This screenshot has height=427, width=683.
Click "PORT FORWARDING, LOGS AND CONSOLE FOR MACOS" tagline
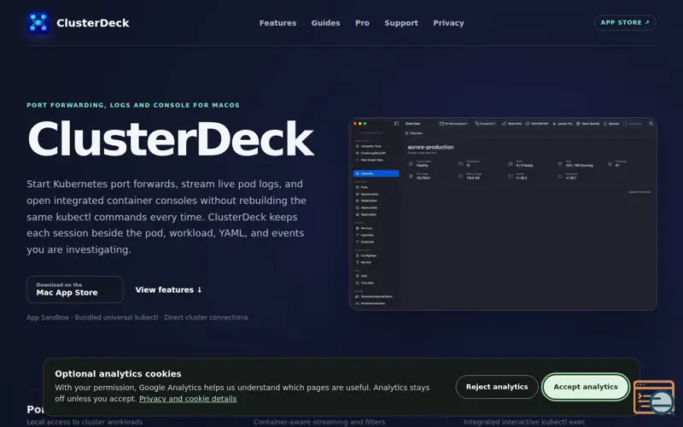[133, 105]
